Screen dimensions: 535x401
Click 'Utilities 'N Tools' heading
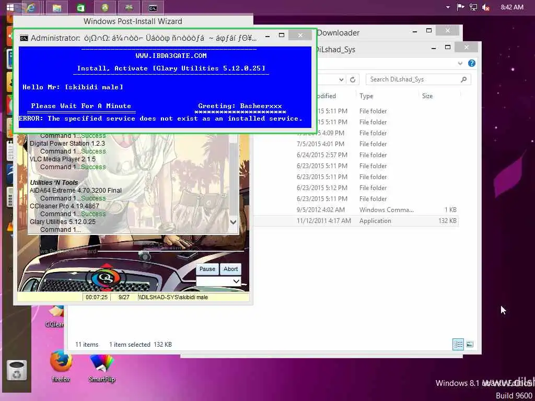click(x=54, y=183)
